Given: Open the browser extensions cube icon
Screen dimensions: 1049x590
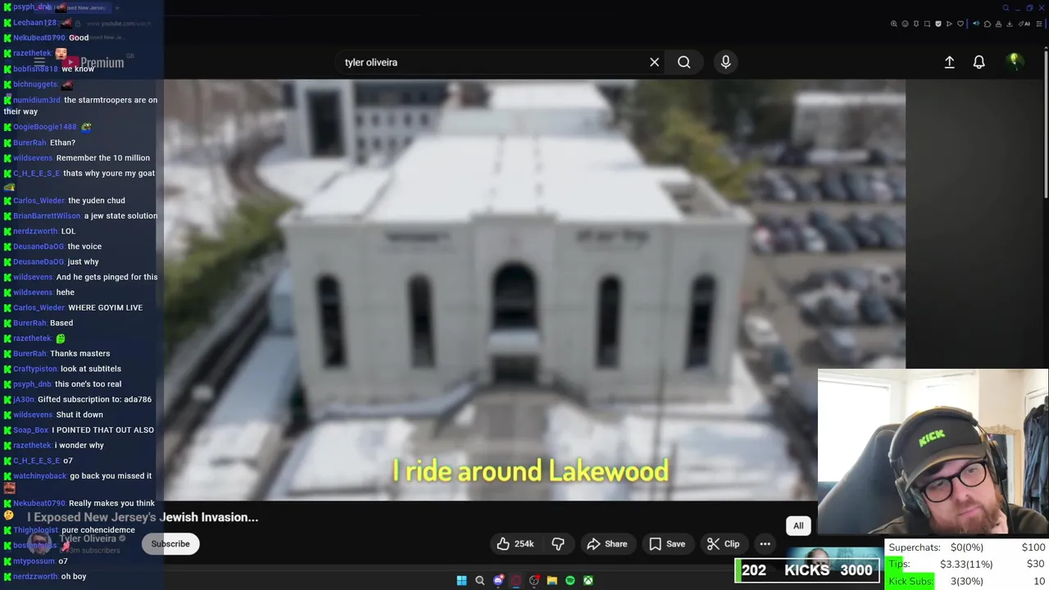Looking at the screenshot, I should [x=988, y=24].
